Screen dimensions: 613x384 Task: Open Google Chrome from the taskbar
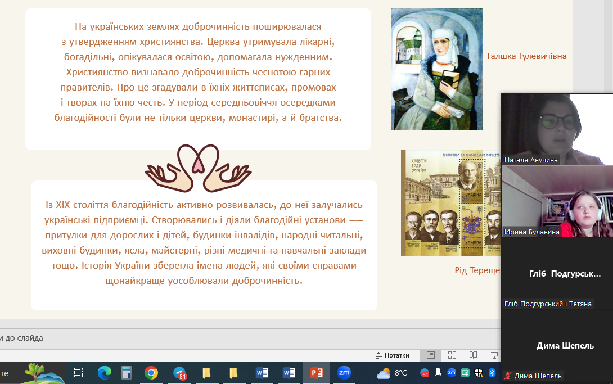151,373
